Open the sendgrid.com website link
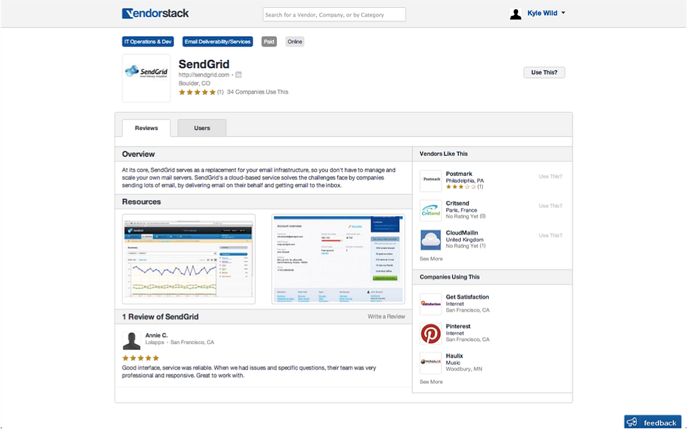687x429 pixels. (x=204, y=75)
